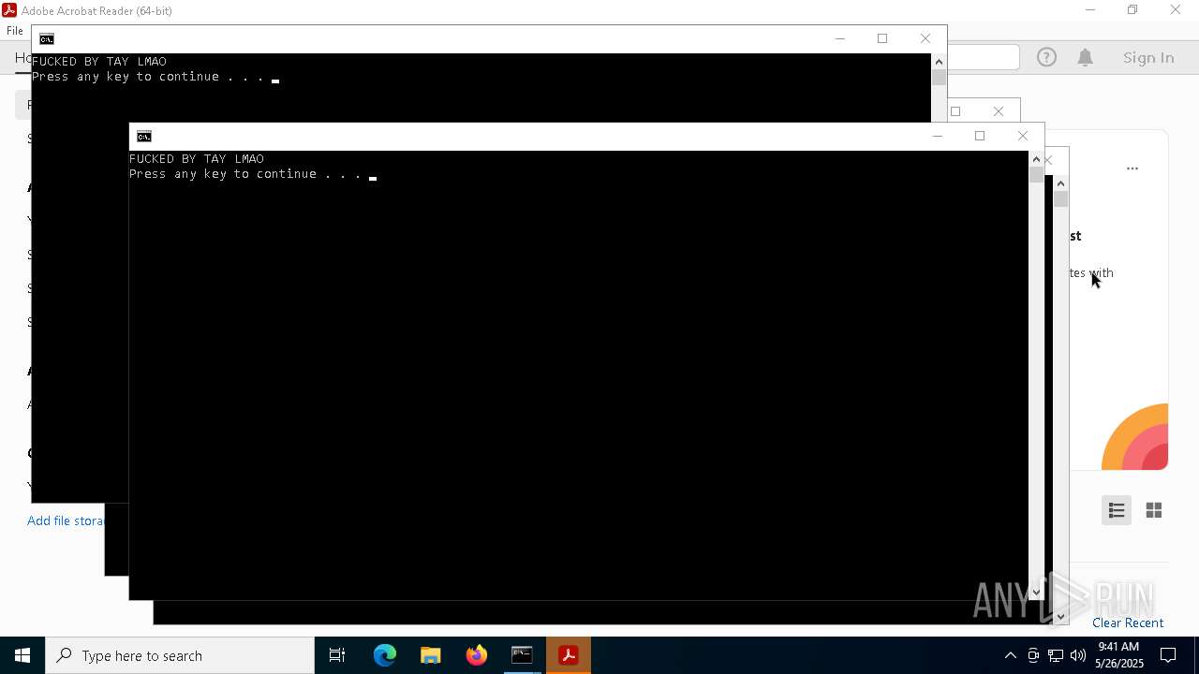Image resolution: width=1199 pixels, height=674 pixels.
Task: Minimize the Adobe Acrobat Reader window
Action: click(1089, 10)
